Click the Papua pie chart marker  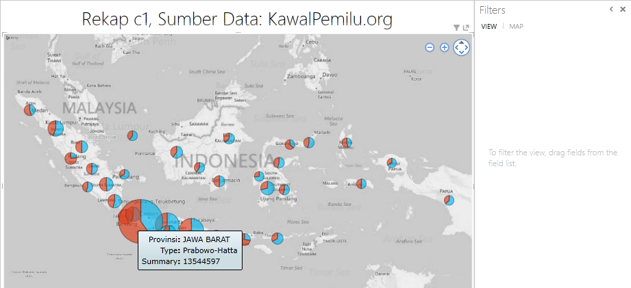click(449, 200)
